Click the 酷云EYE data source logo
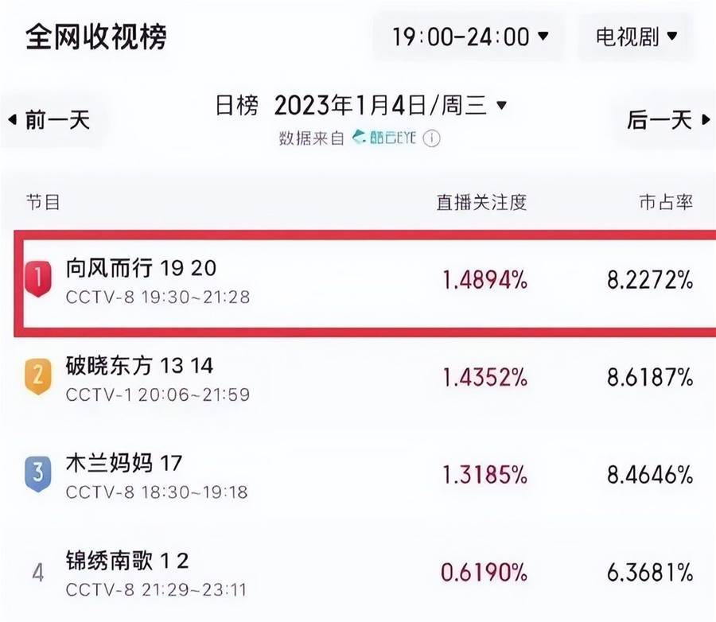Viewport: 716px width, 622px height. [384, 138]
